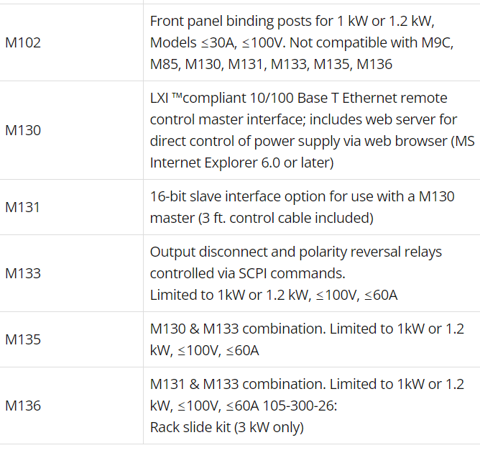Click the LXI compliant Ethernet description text
This screenshot has height=453, width=480.
(313, 130)
